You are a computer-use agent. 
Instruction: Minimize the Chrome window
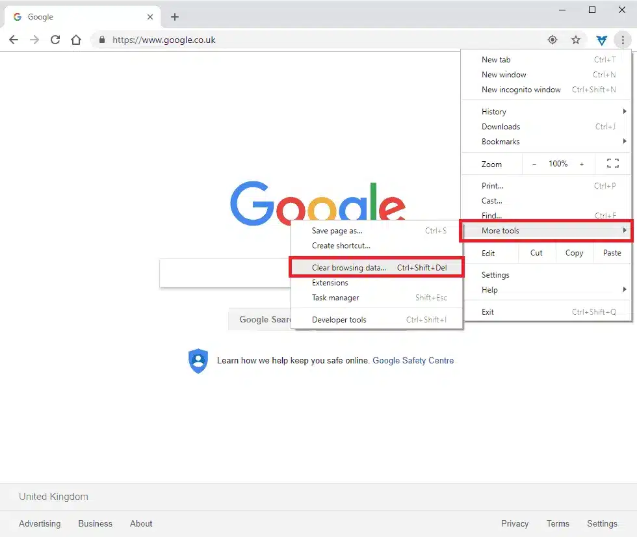coord(562,10)
